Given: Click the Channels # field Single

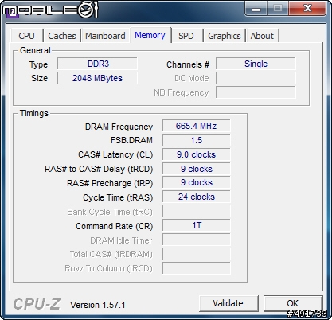Looking at the screenshot, I should click(256, 64).
